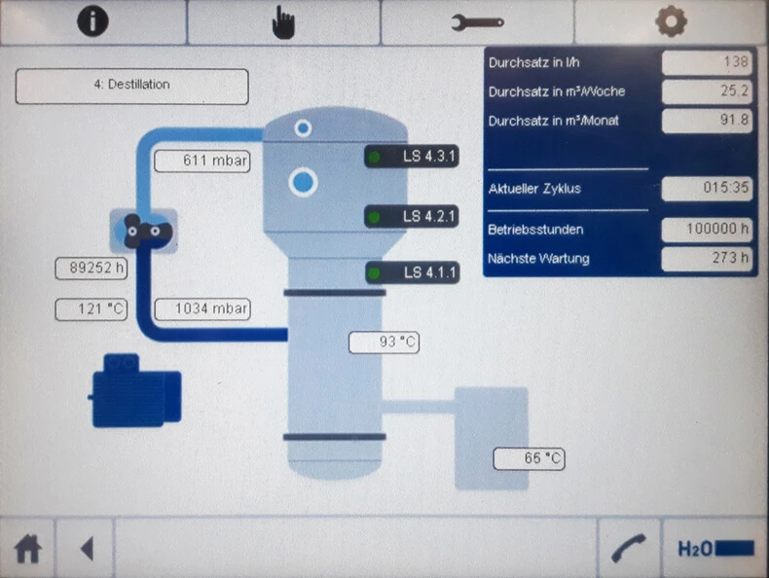
Task: Click the 'Durchsatz in m³/Woche' label
Action: [x=557, y=91]
